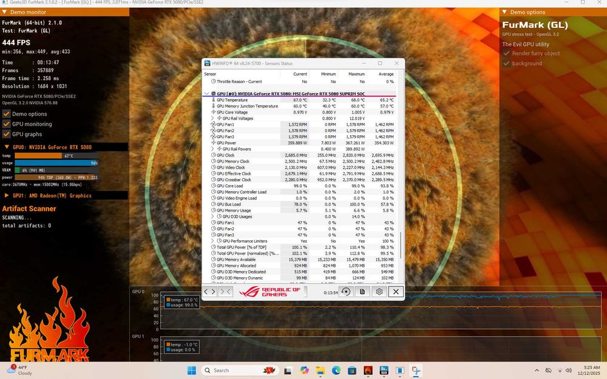Viewport: 607px width, 379px height.
Task: Toggle the GPU graphs checkbox
Action: [7, 134]
